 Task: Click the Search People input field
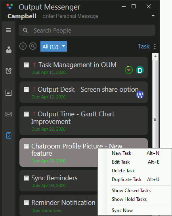[x=87, y=30]
